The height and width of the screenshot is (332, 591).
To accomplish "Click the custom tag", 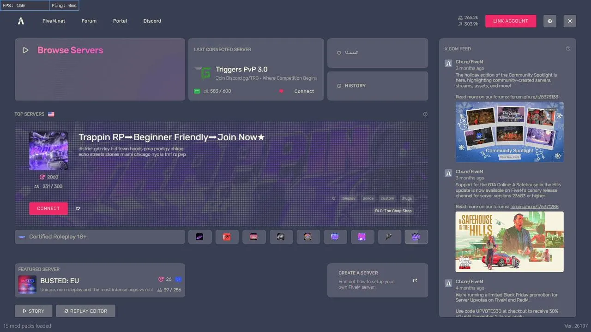I will point(387,198).
